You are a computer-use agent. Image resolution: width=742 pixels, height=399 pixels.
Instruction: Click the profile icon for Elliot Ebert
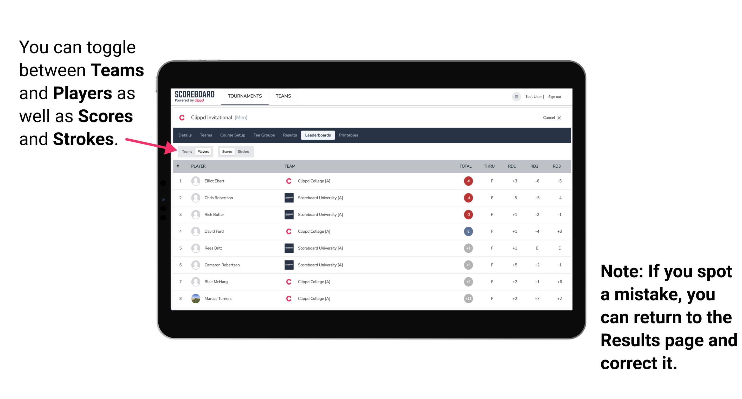(195, 181)
